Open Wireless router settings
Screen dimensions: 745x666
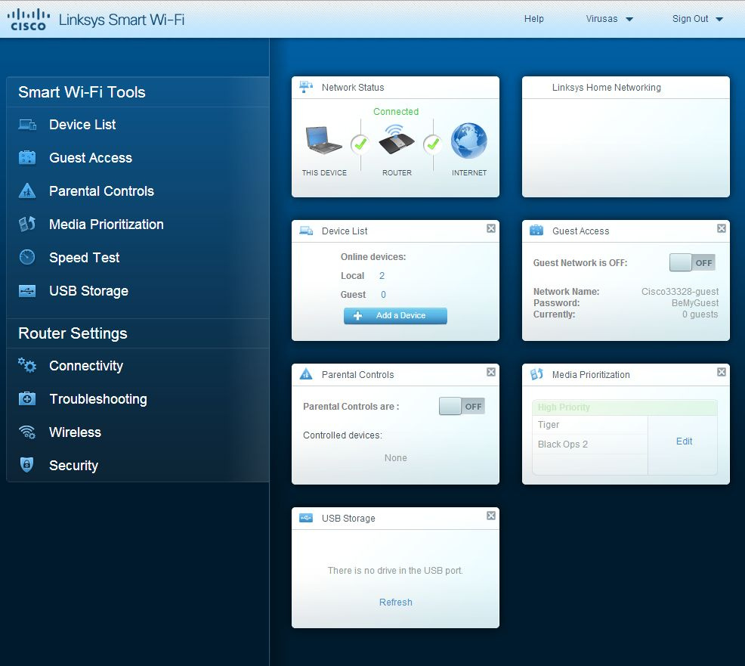tap(75, 432)
